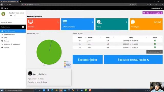Close the Baculum browser tab
This screenshot has height=92, width=164.
(18, 2)
